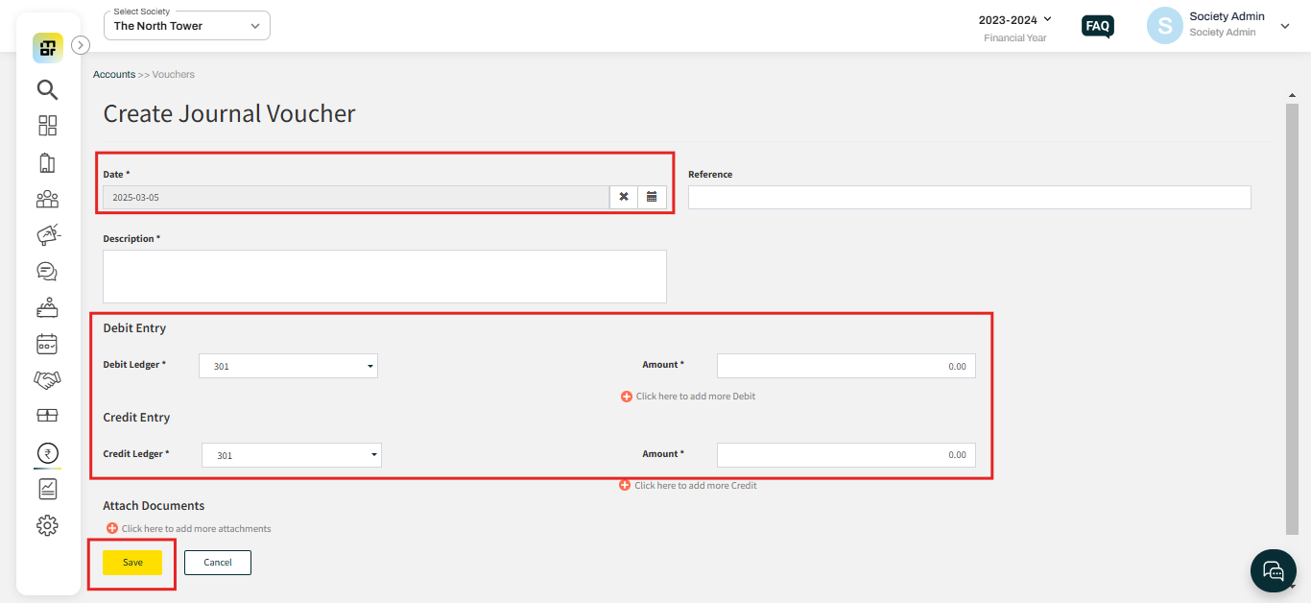
Task: Click the plus icon for more attachments
Action: pos(112,528)
